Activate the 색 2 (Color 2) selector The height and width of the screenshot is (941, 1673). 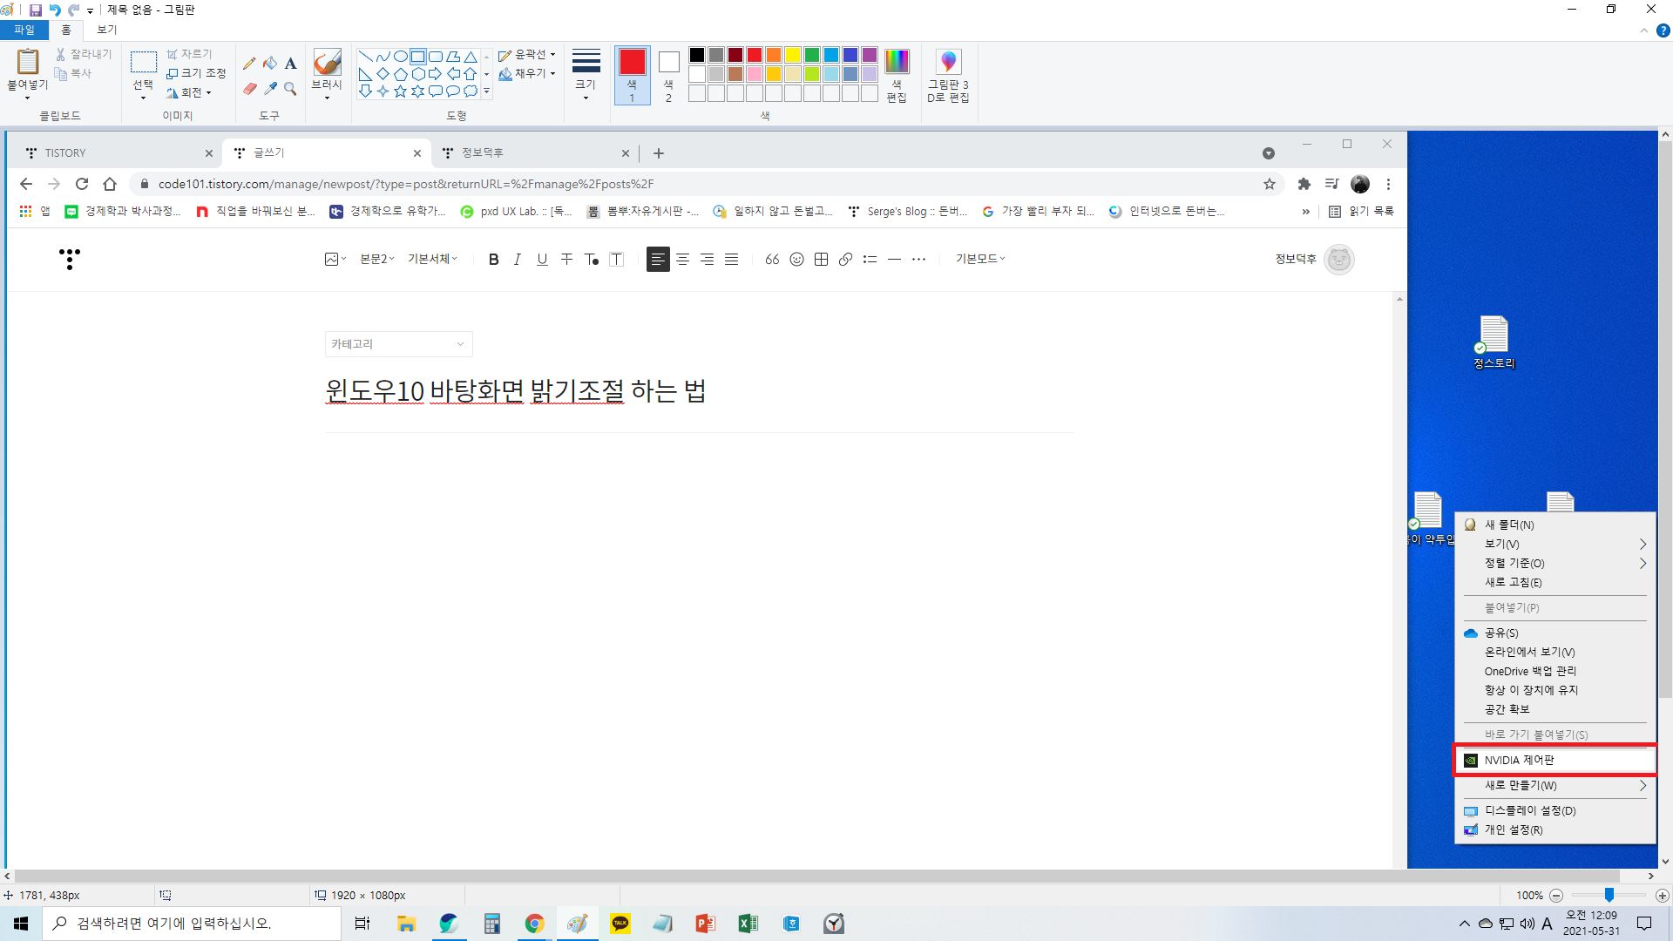point(668,75)
